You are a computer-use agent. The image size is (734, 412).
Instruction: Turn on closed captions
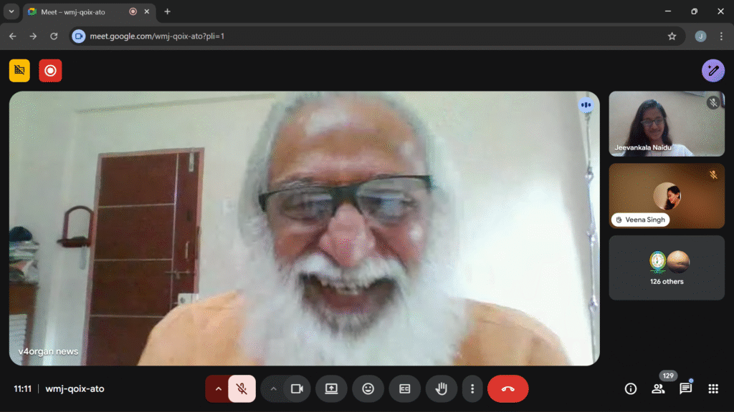pyautogui.click(x=405, y=388)
